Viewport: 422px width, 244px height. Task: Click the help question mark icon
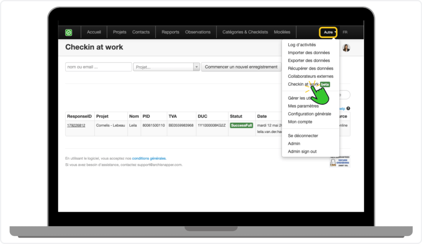(348, 108)
